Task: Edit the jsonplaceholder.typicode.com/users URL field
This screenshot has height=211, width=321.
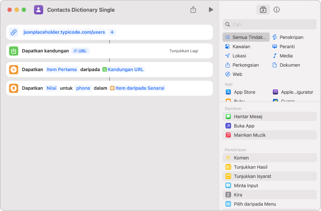Action: coord(64,32)
